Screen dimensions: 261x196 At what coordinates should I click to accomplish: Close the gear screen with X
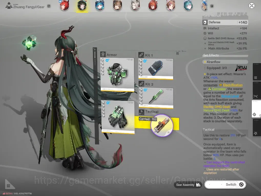pyautogui.click(x=252, y=6)
